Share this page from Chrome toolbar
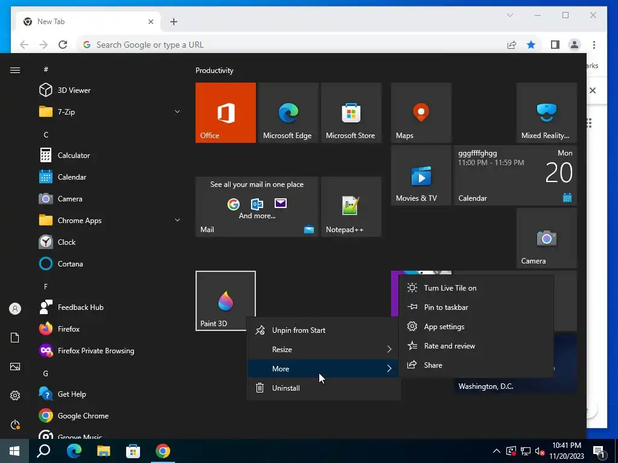Screen dimensions: 618x463 pyautogui.click(x=512, y=45)
